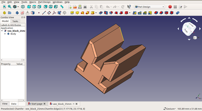Screen dimensions: 202x111
Task: Create a datum line
Action: point(44,13)
